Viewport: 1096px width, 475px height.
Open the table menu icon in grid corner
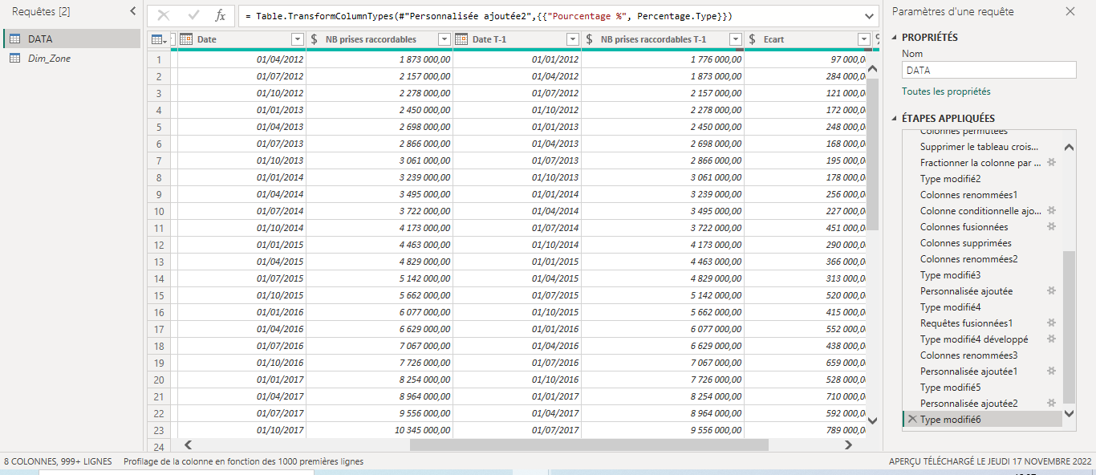coord(160,39)
